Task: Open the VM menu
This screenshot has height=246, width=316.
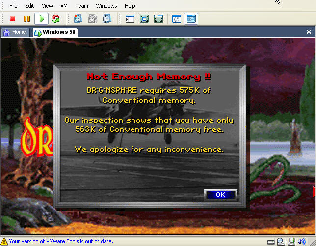Action: tap(64, 6)
